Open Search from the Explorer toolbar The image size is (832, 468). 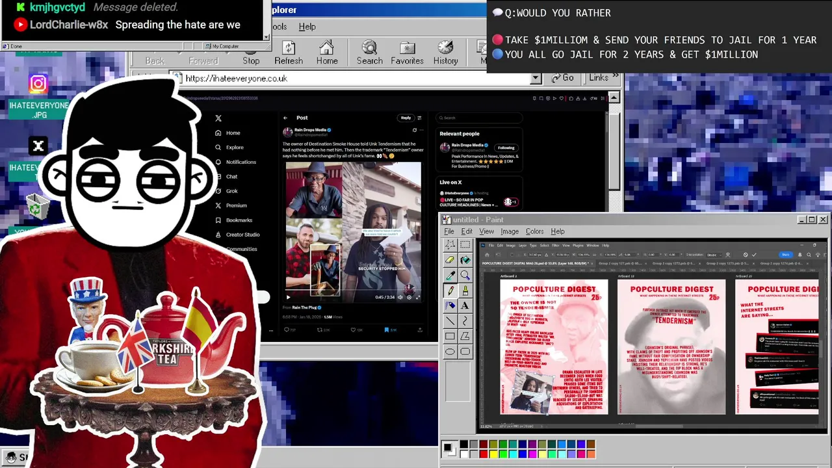click(369, 53)
